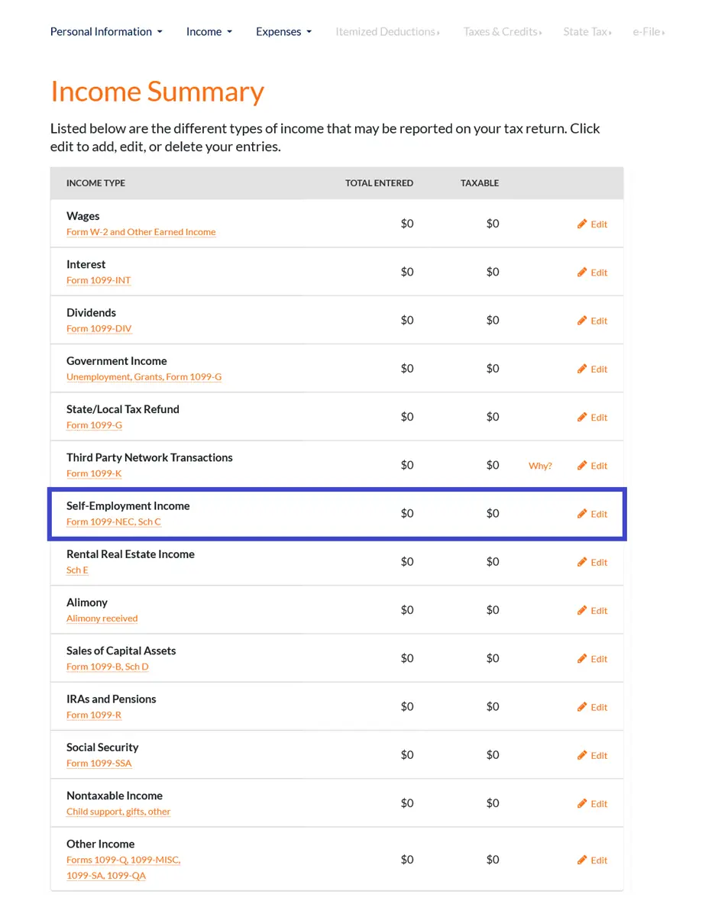Click the pencil icon for Government Income
The height and width of the screenshot is (920, 715).
(582, 369)
